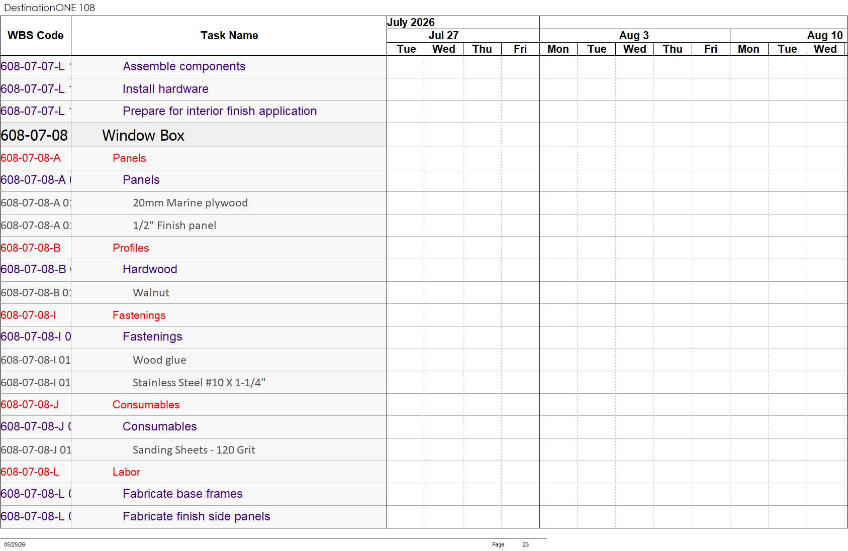Click WBS code 608-07-08-I in red

click(x=28, y=315)
